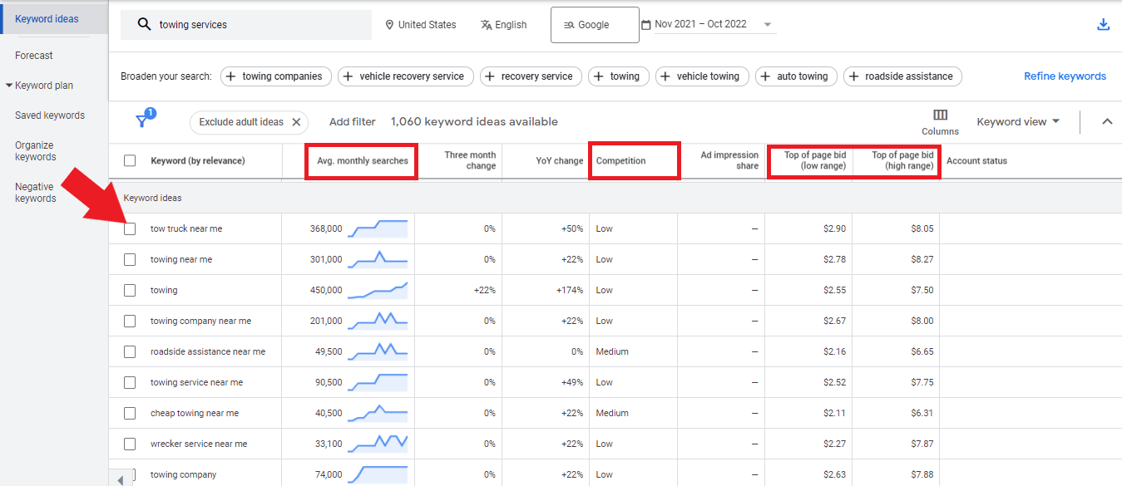
Task: Open the Keyword view dropdown
Action: coord(1018,120)
